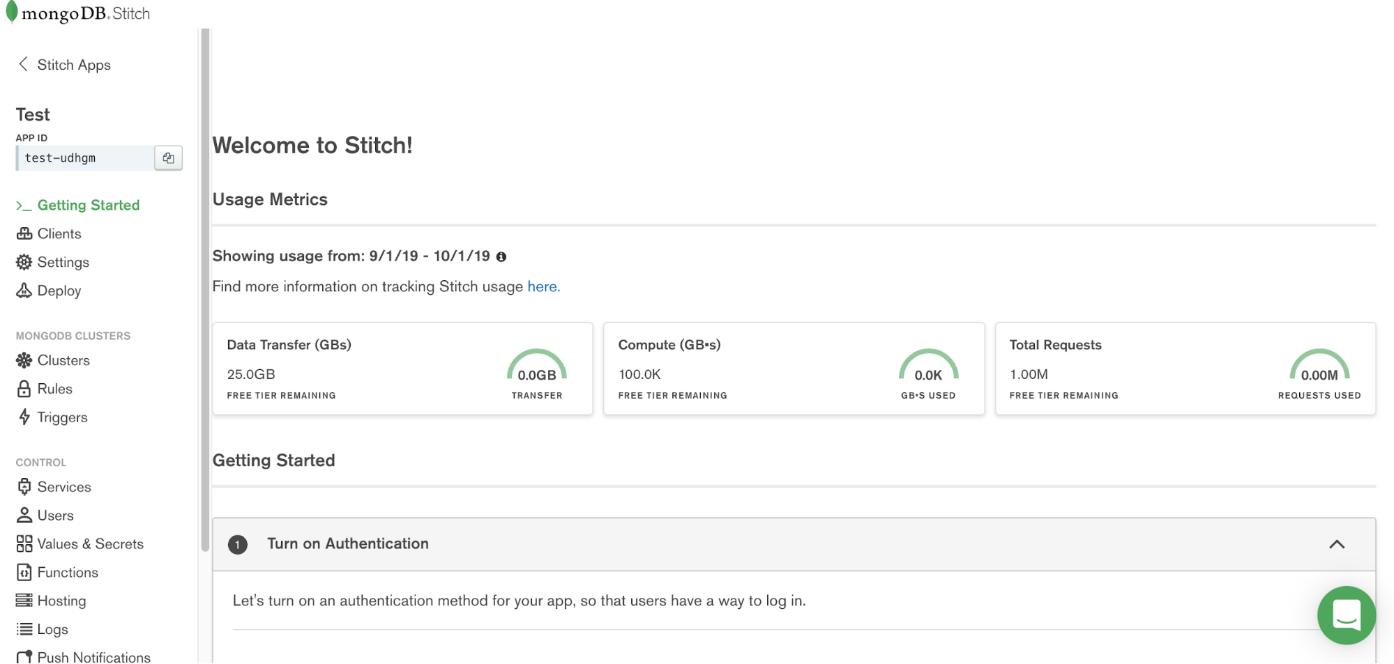Click the Settings gear icon
The width and height of the screenshot is (1394, 664).
pyautogui.click(x=24, y=262)
